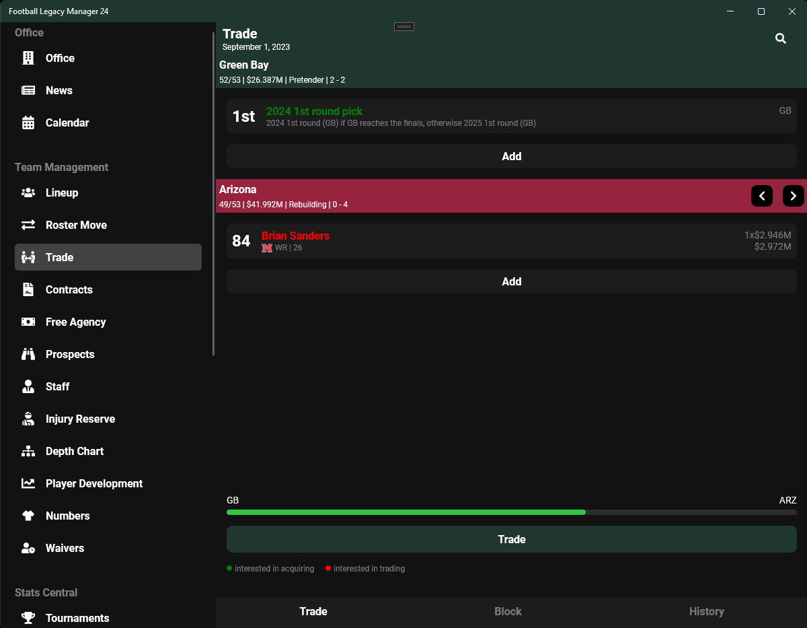Click the Staff person icon

[x=28, y=386]
